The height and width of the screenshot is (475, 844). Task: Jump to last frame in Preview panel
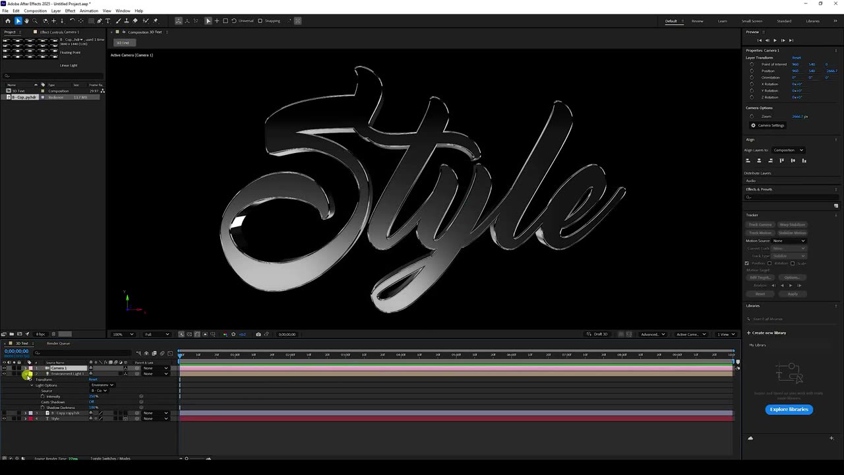791,40
